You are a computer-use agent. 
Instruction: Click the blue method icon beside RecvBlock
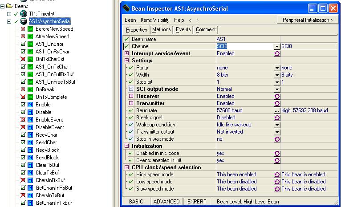30,150
